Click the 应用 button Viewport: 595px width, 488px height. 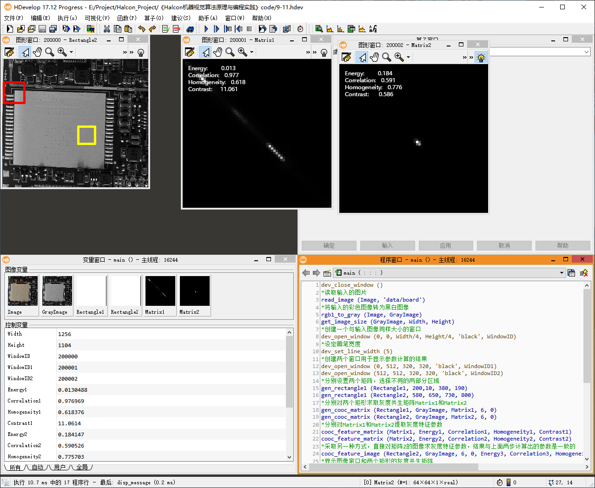[445, 245]
